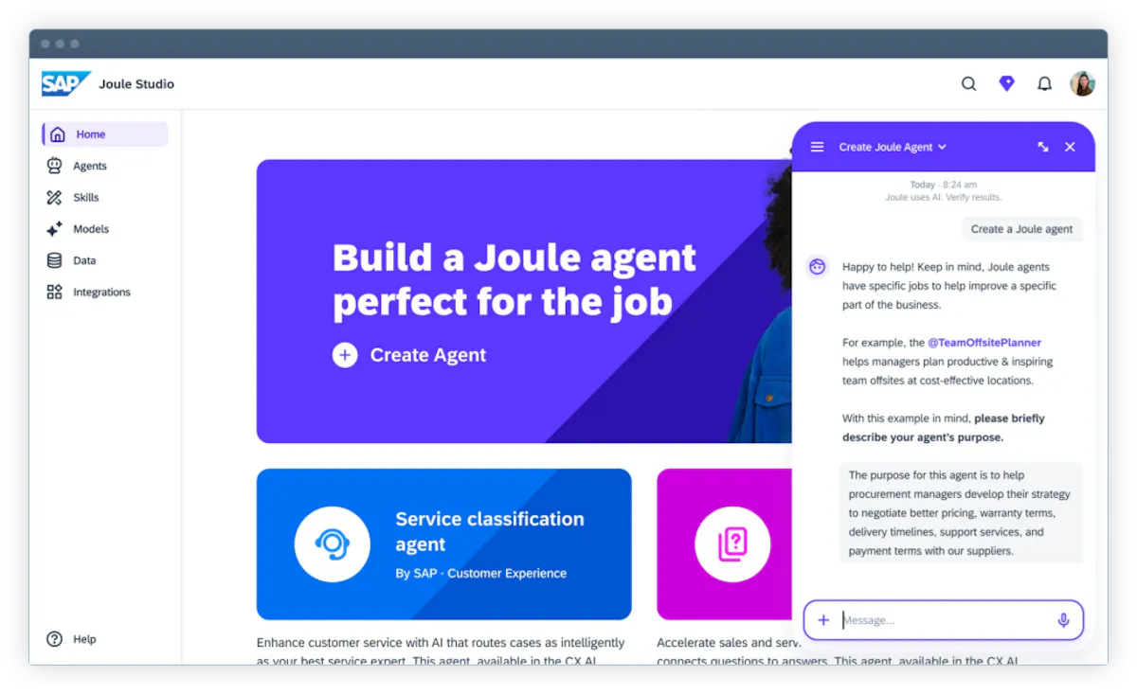
Task: Click the Home house icon
Action: pyautogui.click(x=58, y=134)
